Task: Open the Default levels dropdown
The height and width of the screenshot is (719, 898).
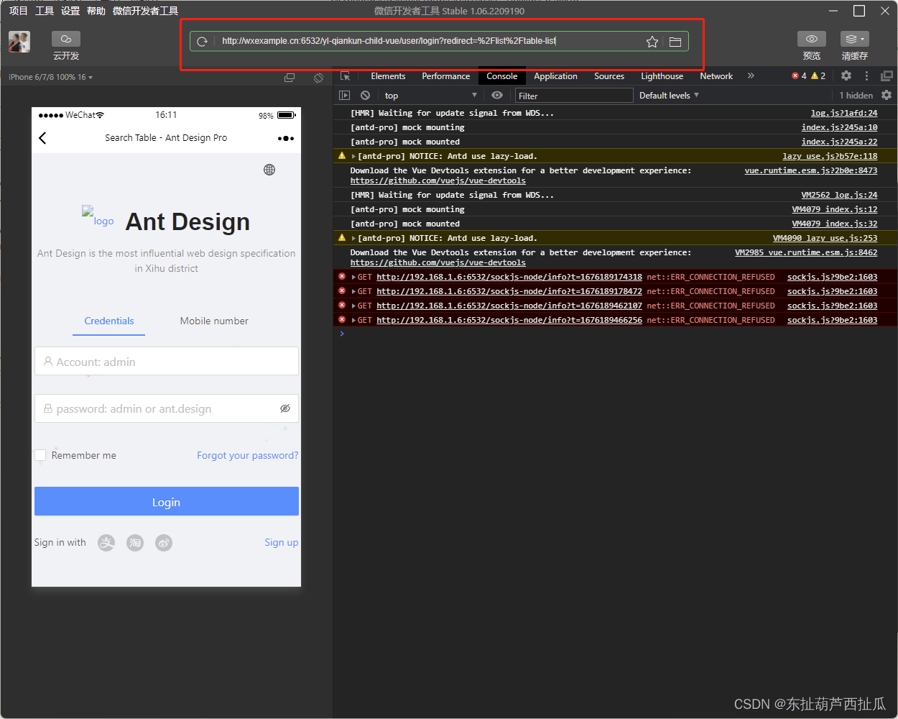Action: click(x=669, y=95)
